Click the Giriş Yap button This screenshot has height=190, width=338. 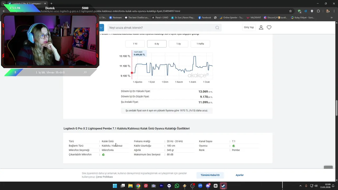pos(249,27)
